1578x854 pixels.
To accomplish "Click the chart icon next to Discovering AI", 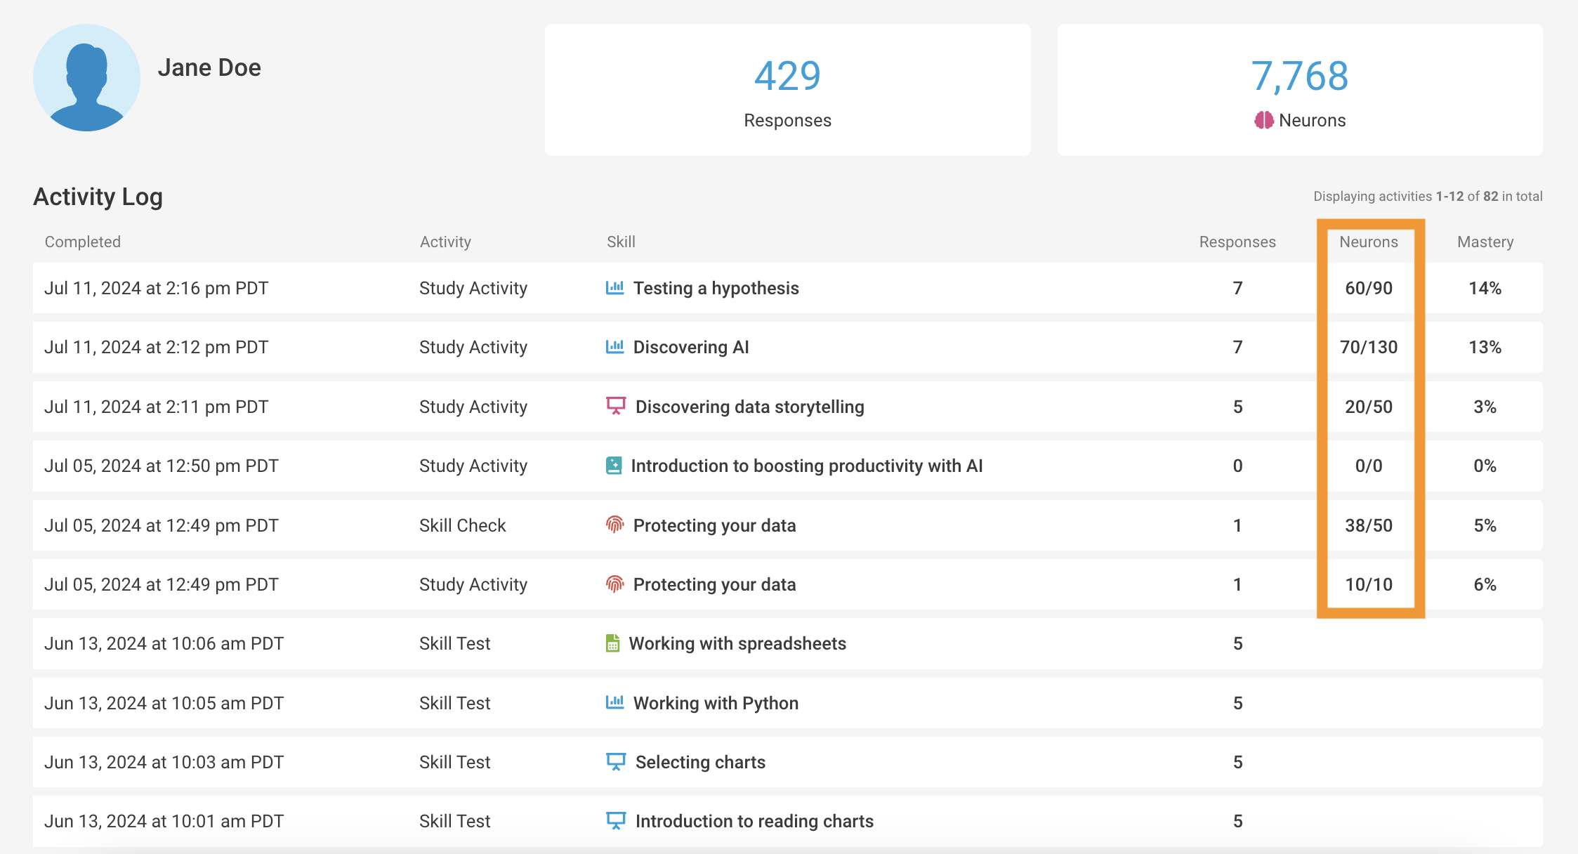I will coord(614,346).
